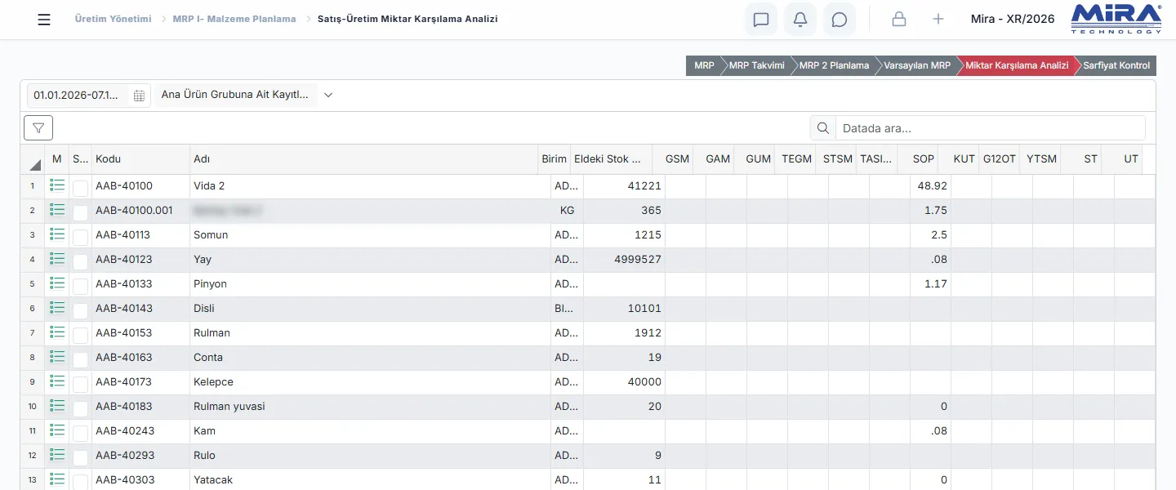1176x490 pixels.
Task: Open list detail icon for Rulman row
Action: coord(57,332)
